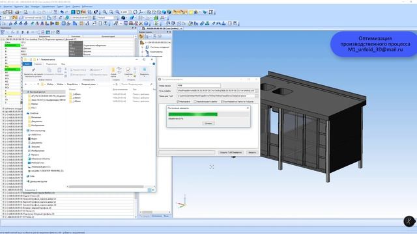Screen dimensions: 417x234
Task: Open the orientation combo box in second toolbar row
Action: [x=107, y=18]
